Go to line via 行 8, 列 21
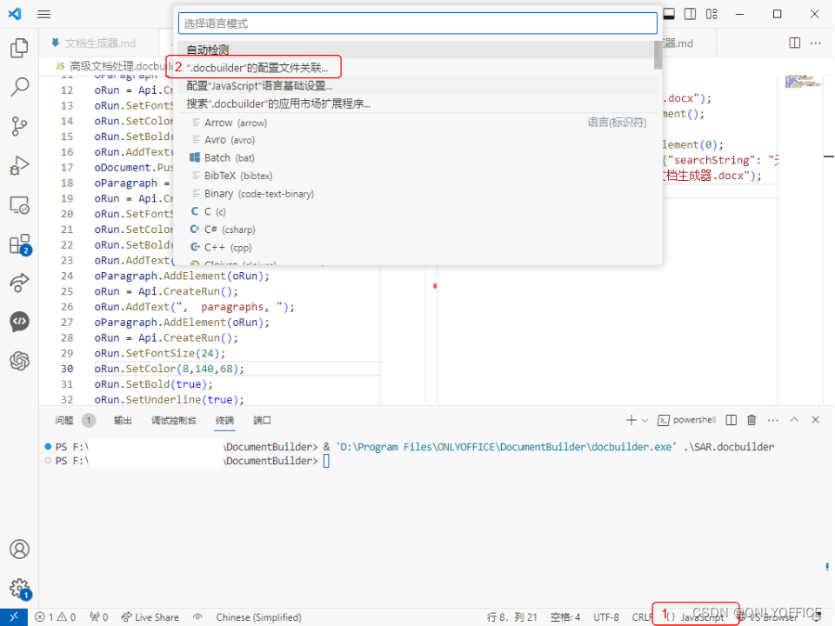Viewport: 835px width, 626px height. coord(511,617)
